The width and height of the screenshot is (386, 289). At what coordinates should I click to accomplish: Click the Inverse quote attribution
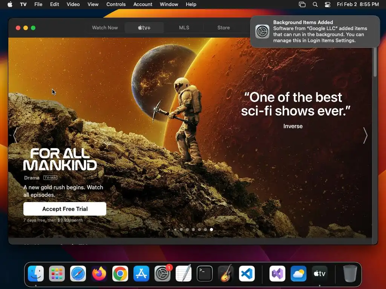(293, 126)
